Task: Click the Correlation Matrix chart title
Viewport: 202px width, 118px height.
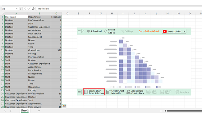Action: click(x=149, y=31)
